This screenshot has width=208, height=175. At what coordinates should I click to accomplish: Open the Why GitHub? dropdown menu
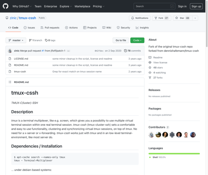(22, 6)
